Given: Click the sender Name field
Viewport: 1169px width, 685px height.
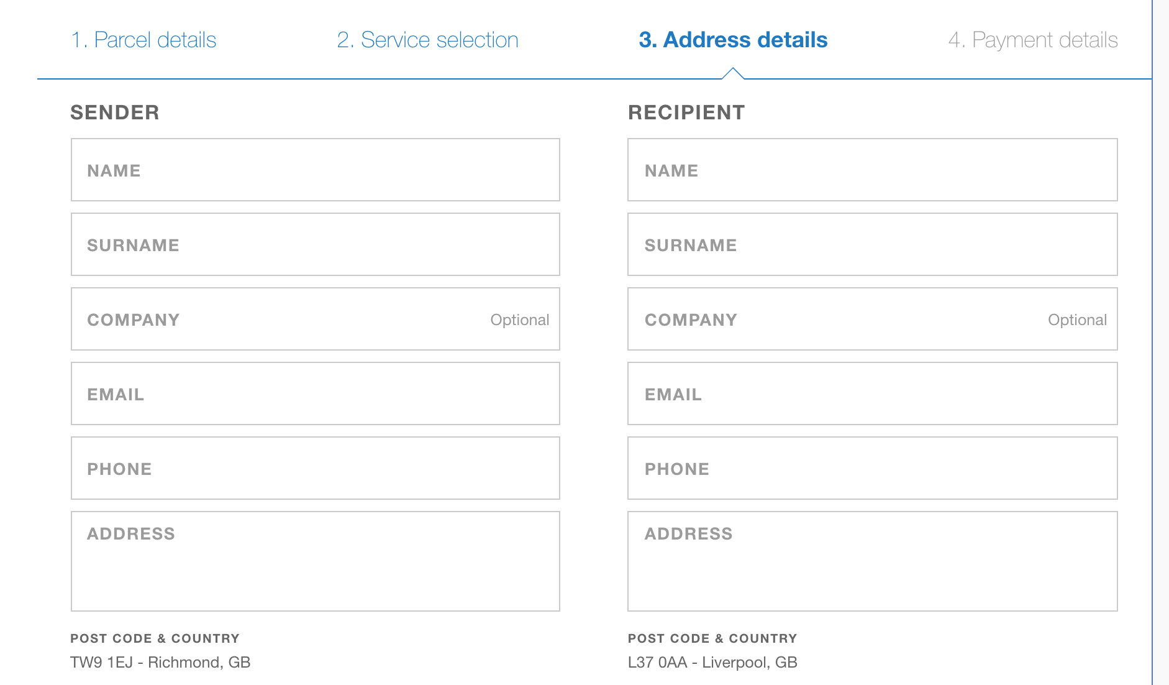Looking at the screenshot, I should [316, 170].
